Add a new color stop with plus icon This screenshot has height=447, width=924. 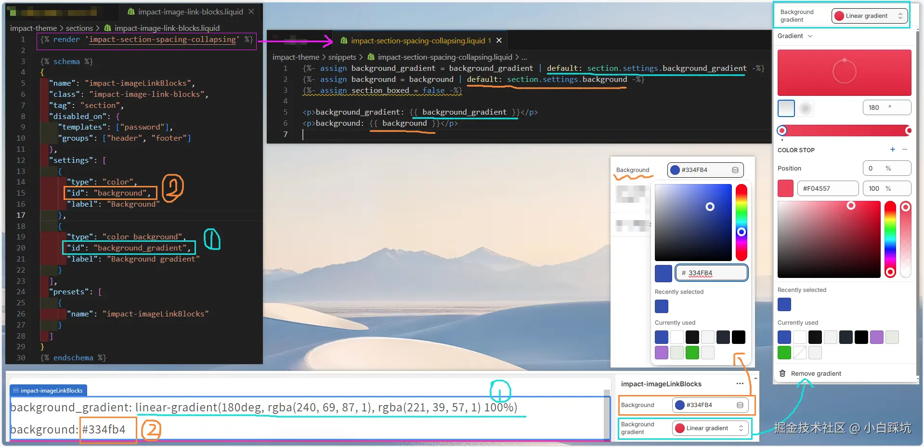point(893,150)
